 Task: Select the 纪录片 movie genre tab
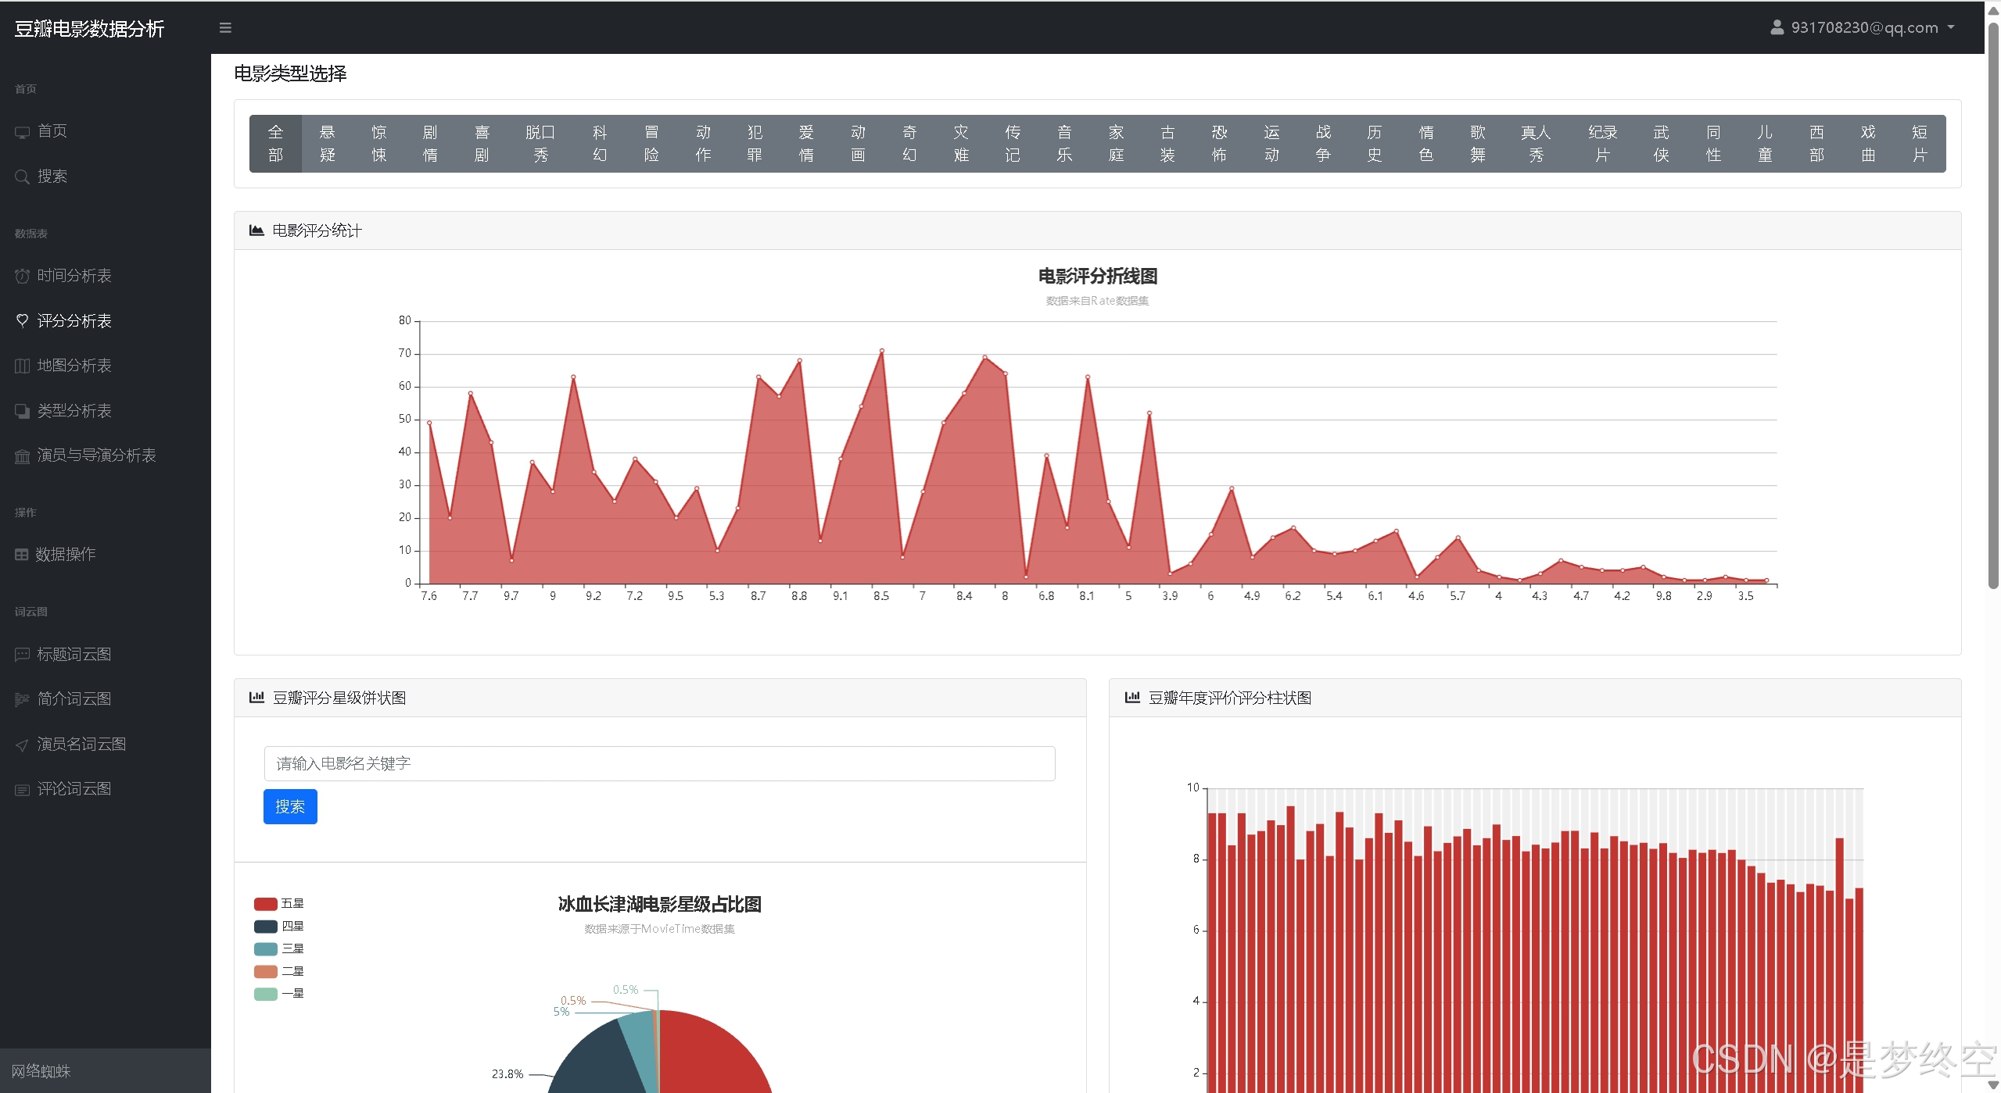click(1602, 144)
